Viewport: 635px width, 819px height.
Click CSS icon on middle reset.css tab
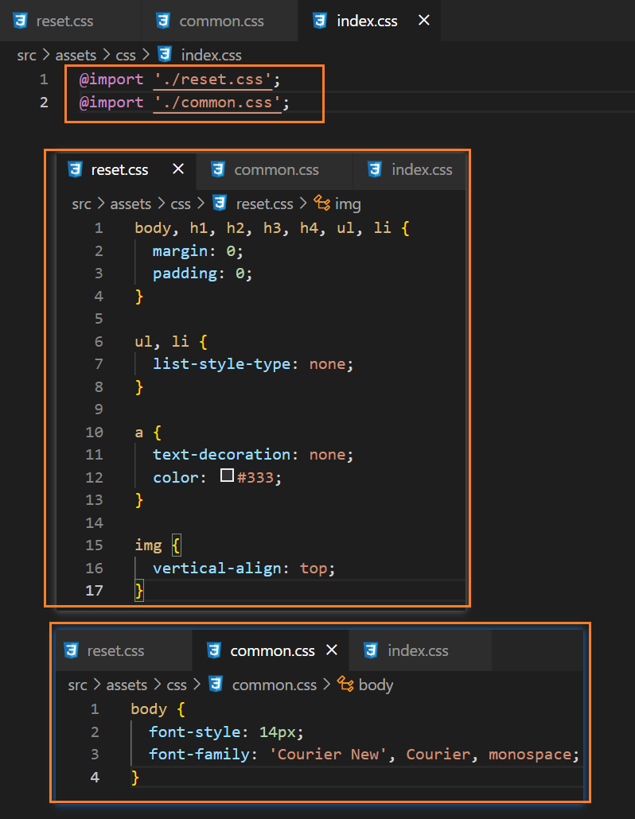76,169
